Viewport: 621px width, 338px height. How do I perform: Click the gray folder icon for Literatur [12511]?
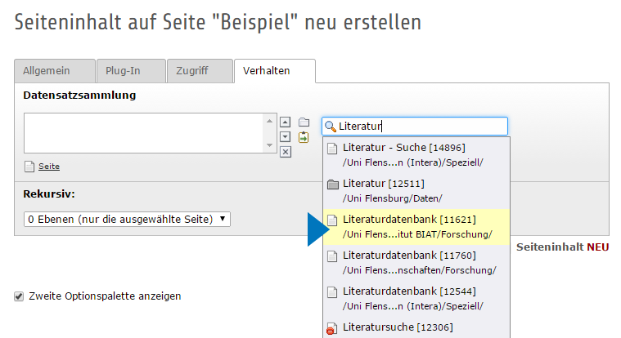332,185
